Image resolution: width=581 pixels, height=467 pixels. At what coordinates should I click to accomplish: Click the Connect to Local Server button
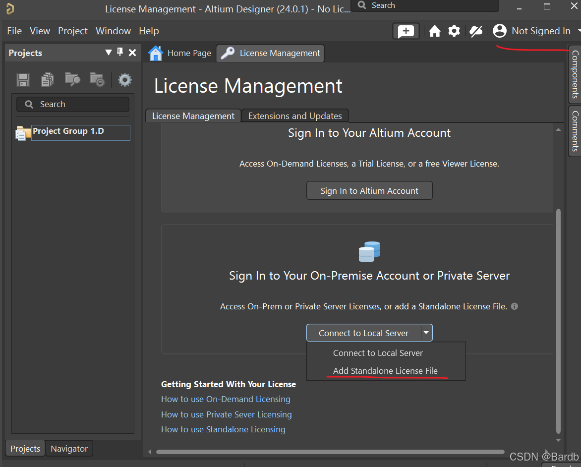(363, 333)
